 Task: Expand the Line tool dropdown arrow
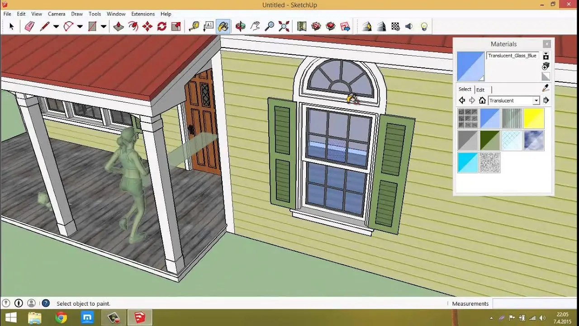tap(56, 27)
